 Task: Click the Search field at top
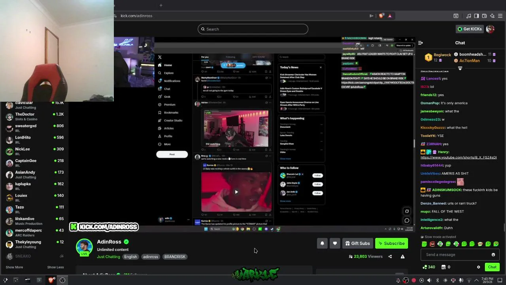coord(253,29)
